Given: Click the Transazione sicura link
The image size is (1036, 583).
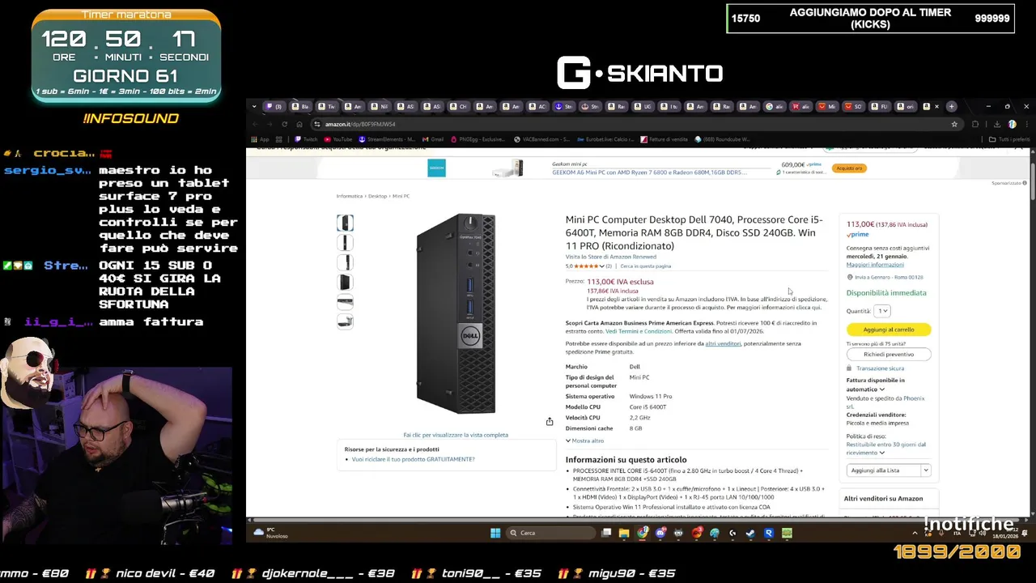Looking at the screenshot, I should 880,368.
